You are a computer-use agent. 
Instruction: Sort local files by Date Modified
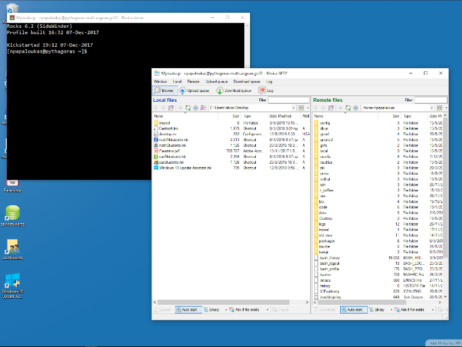pos(284,116)
